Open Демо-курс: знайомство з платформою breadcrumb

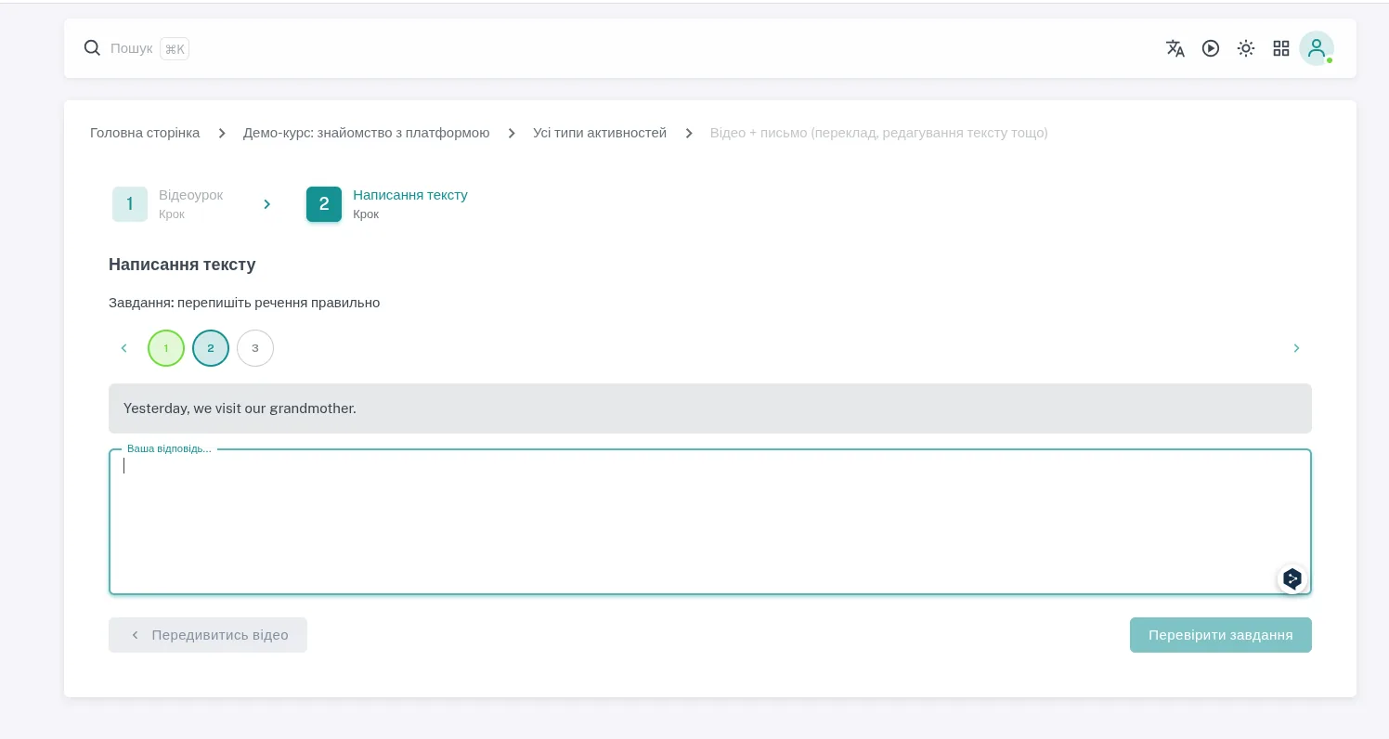click(x=366, y=133)
